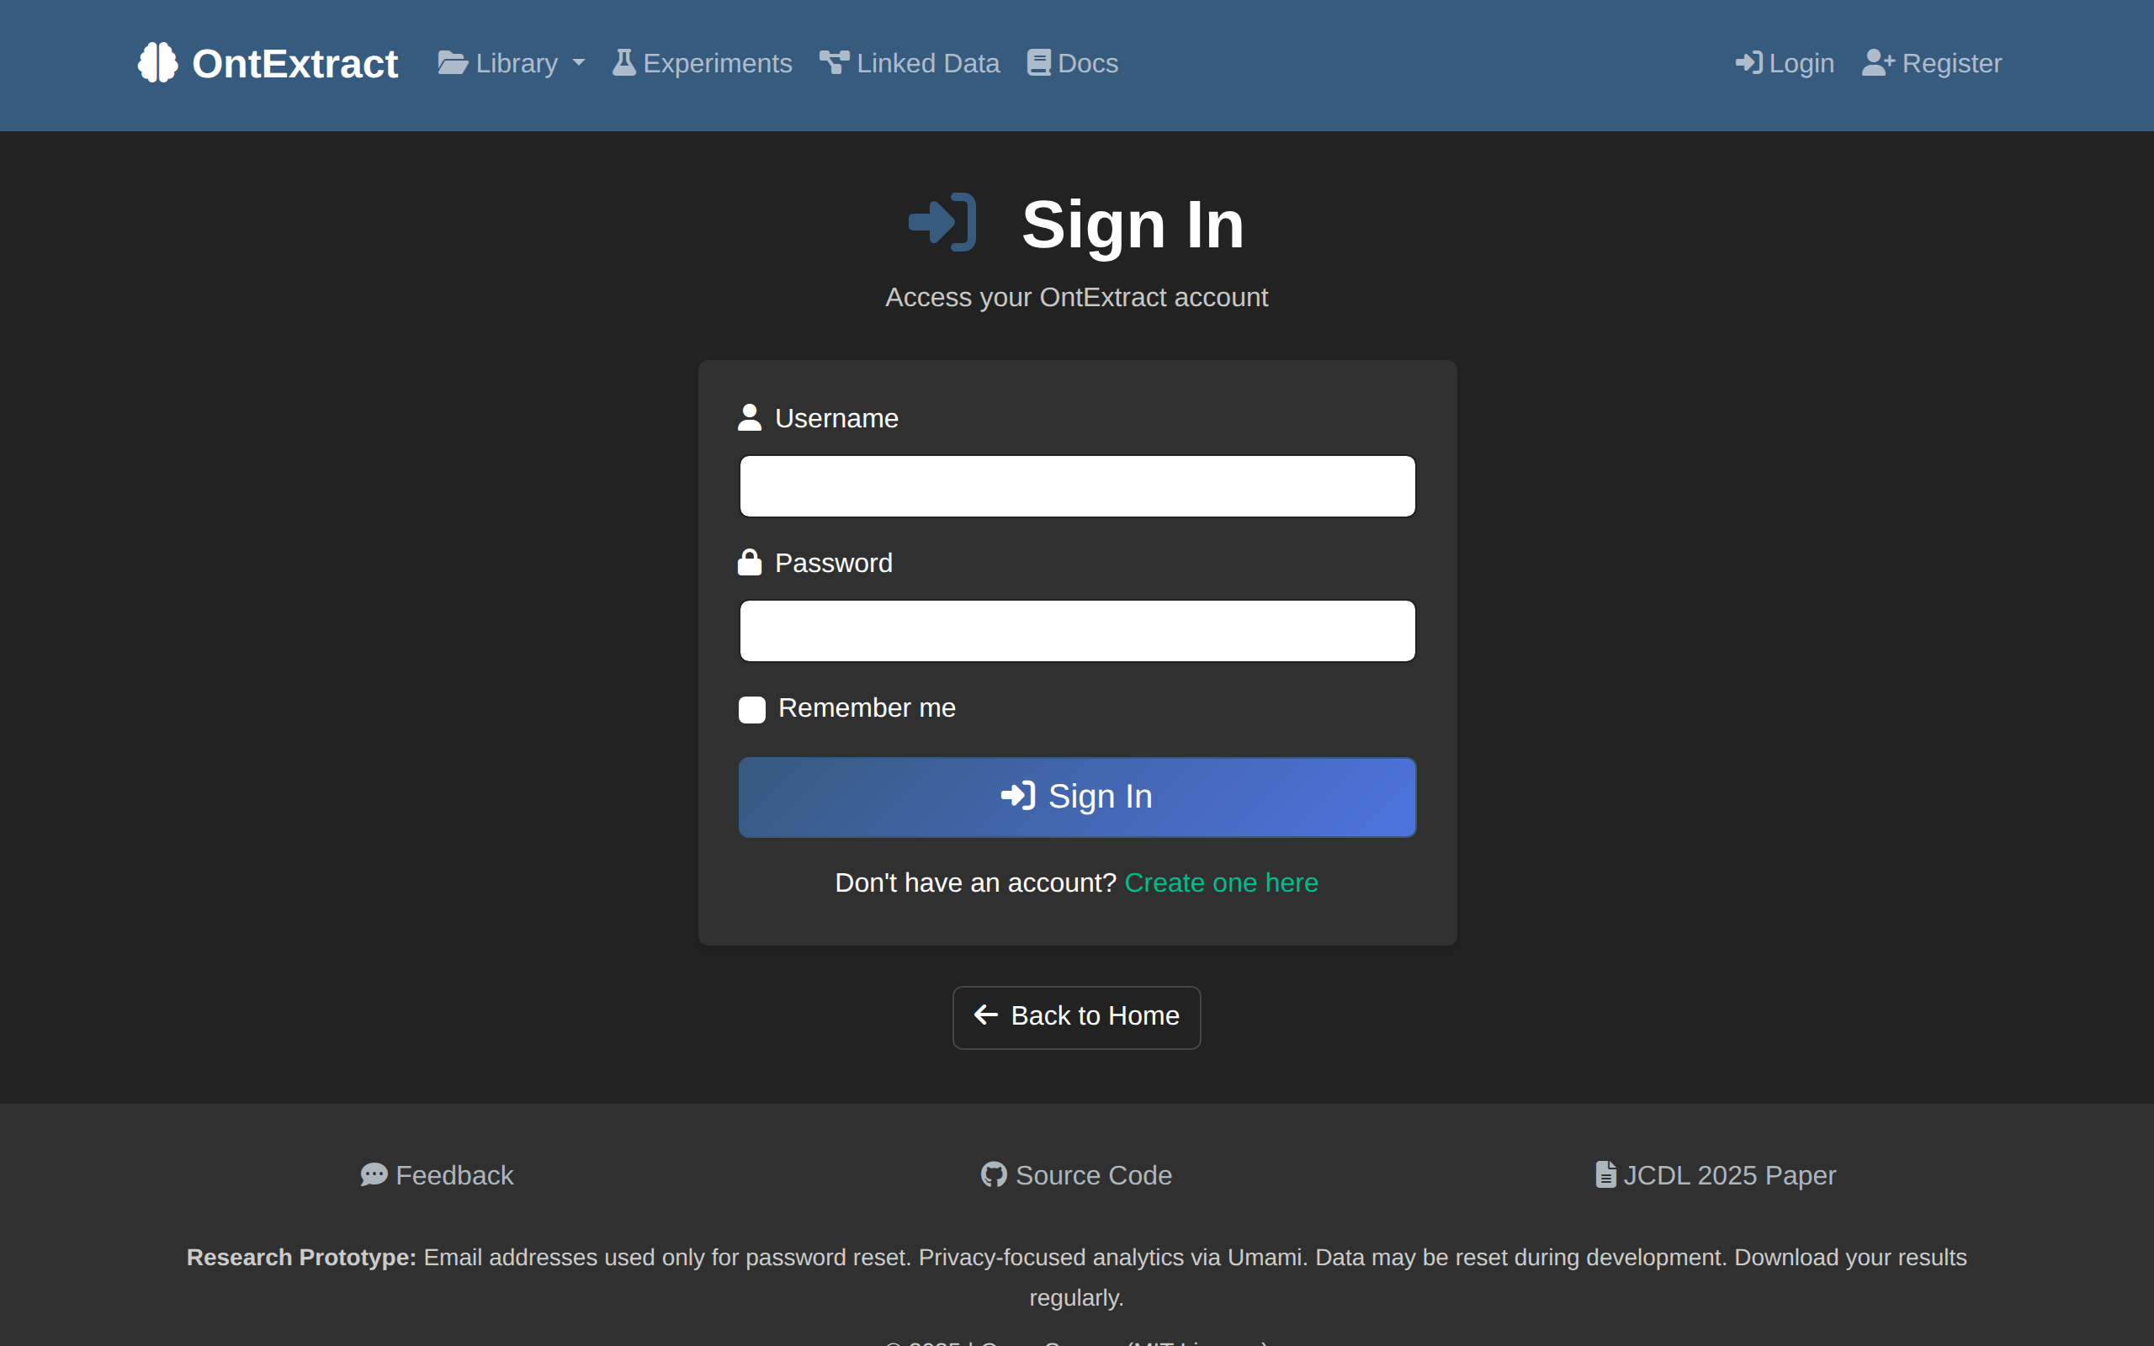Follow the Create one here link
The height and width of the screenshot is (1346, 2154).
(x=1221, y=882)
